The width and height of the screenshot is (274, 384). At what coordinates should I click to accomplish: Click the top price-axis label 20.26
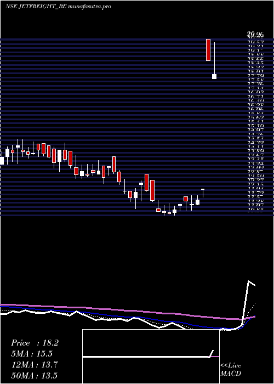point(255,35)
